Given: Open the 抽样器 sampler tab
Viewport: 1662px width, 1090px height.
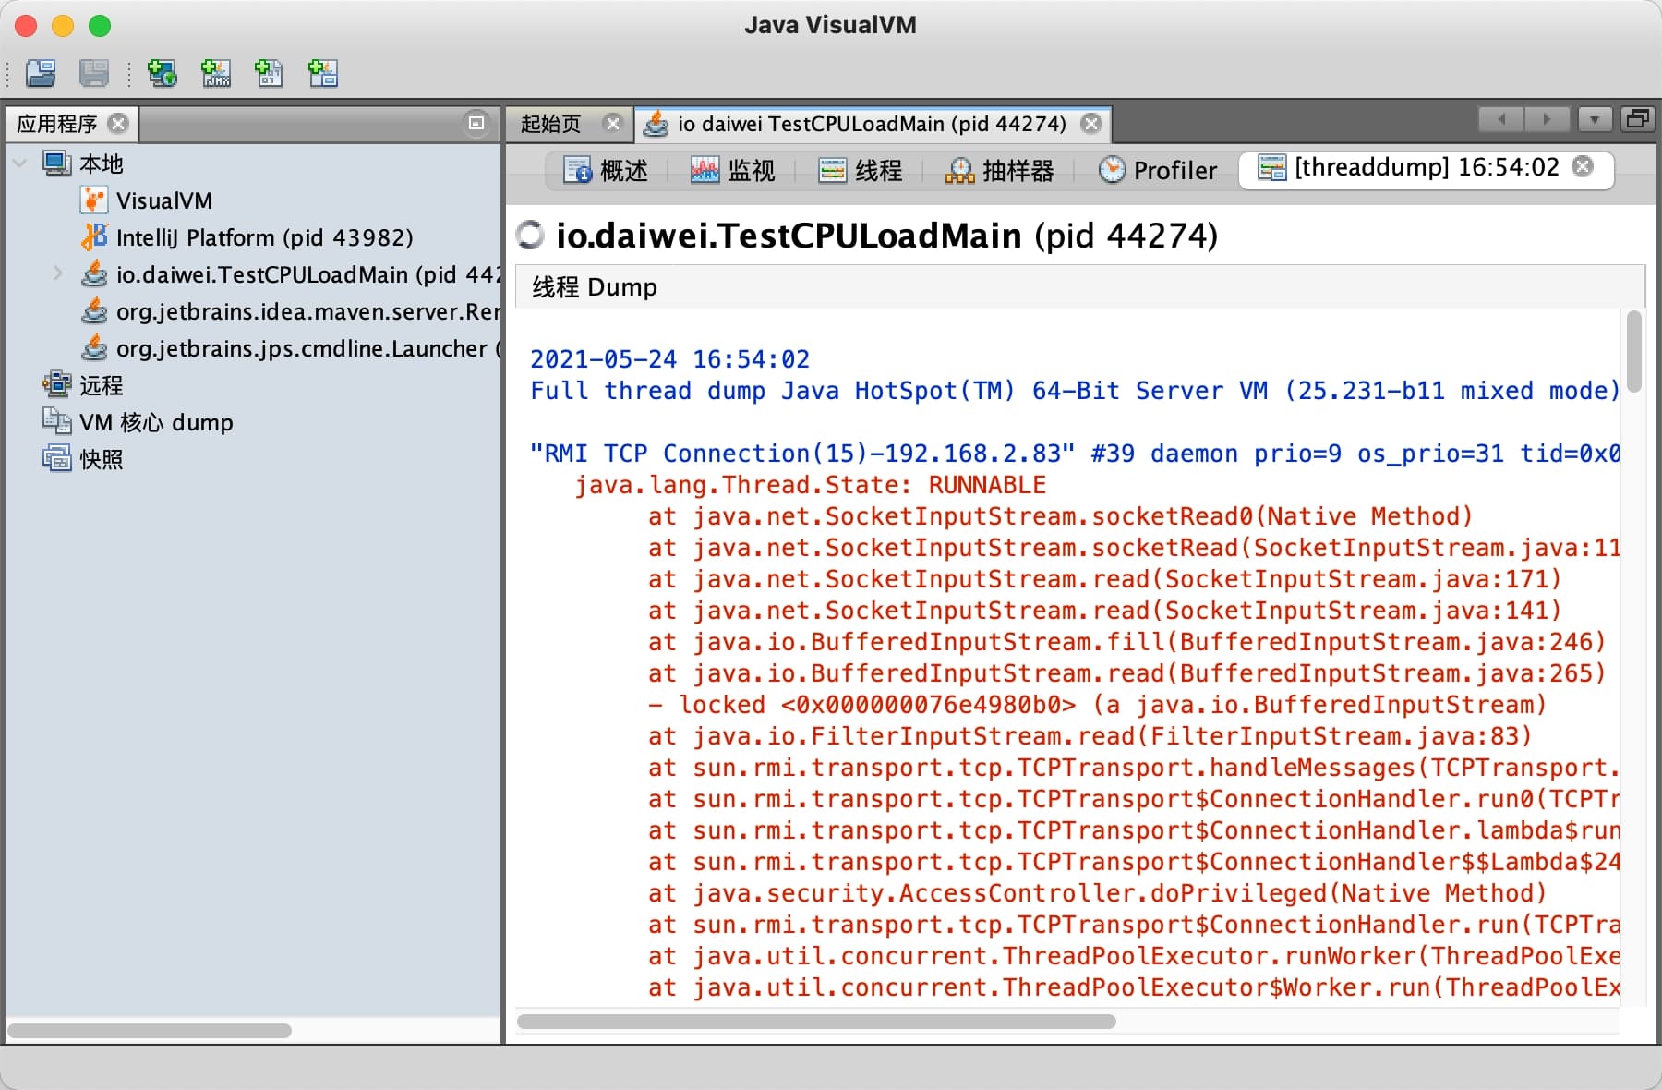Looking at the screenshot, I should (x=1000, y=170).
